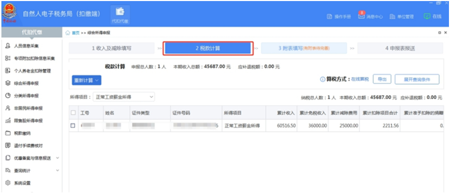Go to step 3 附表填写
Screen dimensions: 450x194
click(303, 48)
